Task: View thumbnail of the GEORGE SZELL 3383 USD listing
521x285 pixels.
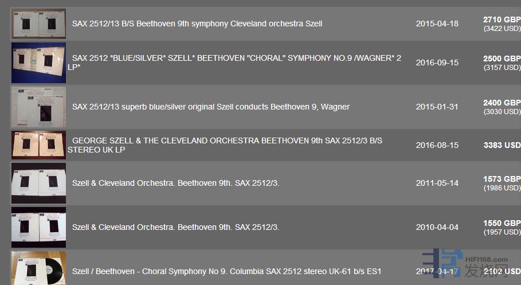Action: [38, 145]
